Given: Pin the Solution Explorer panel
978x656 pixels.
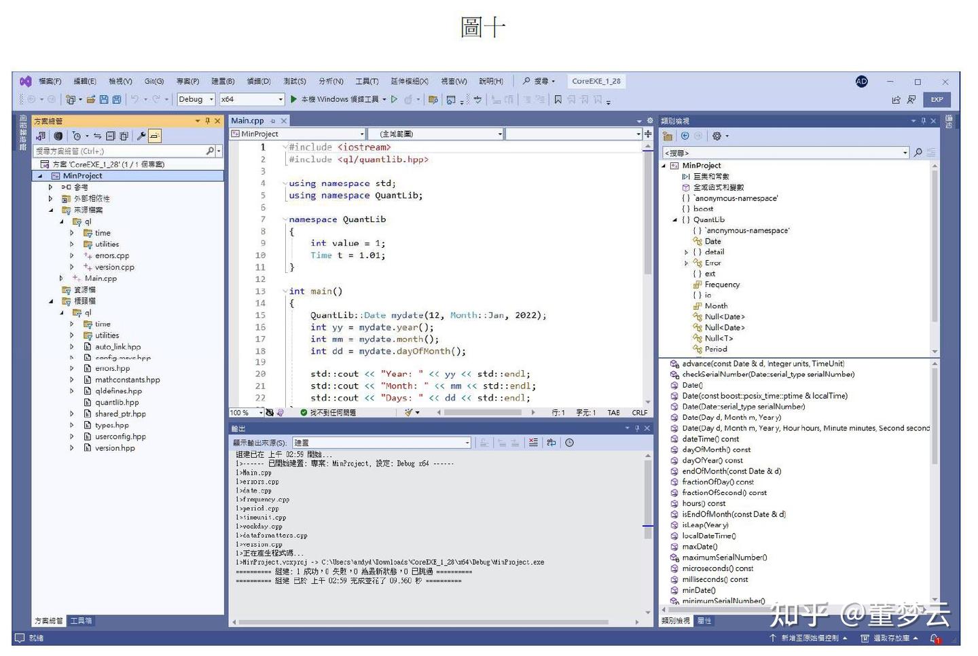Looking at the screenshot, I should [208, 120].
